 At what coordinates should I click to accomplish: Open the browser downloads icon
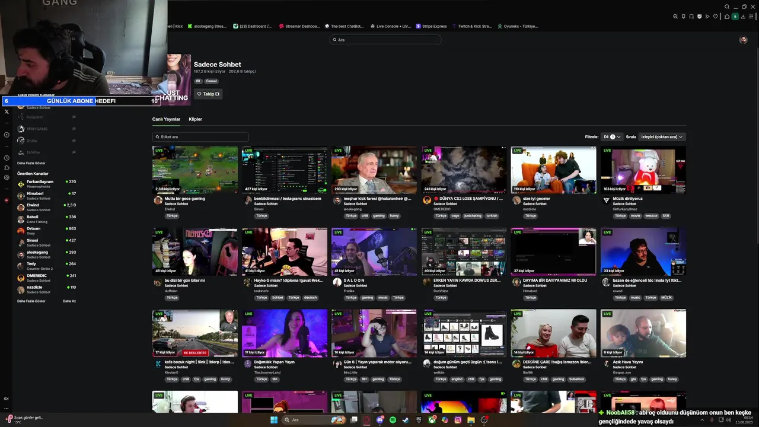point(743,17)
